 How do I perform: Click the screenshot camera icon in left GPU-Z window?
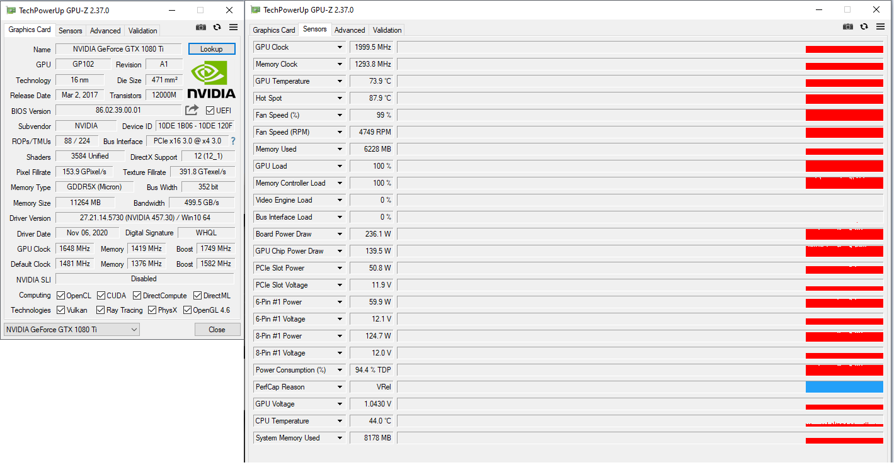[x=201, y=27]
